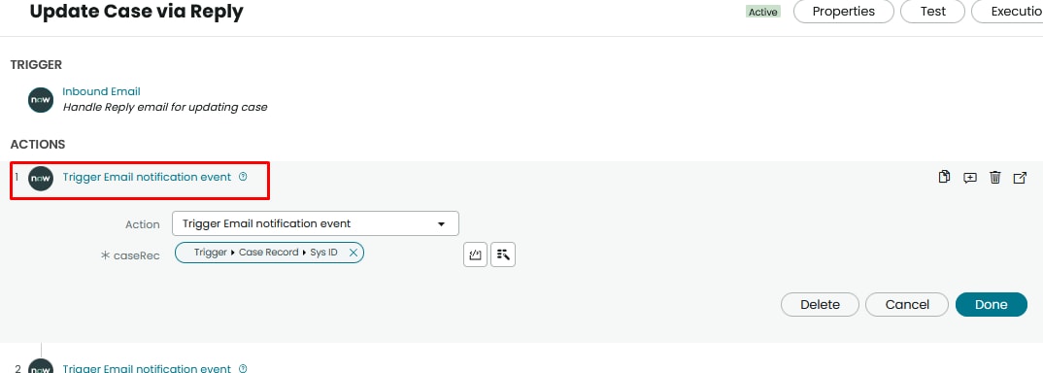Collapse the first Trigger Email notification event action

point(147,177)
